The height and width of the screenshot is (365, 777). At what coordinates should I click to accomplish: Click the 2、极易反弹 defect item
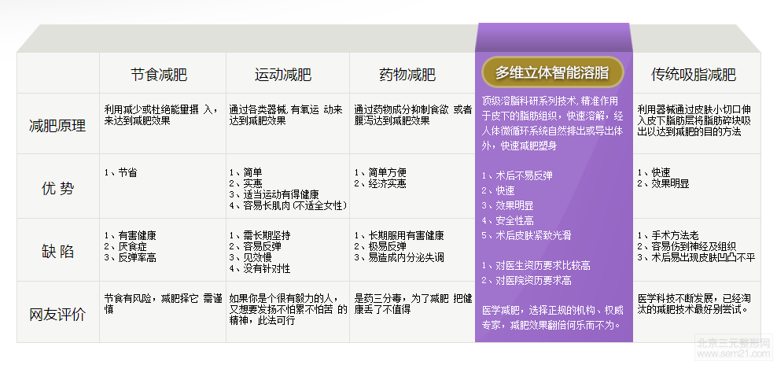[380, 246]
